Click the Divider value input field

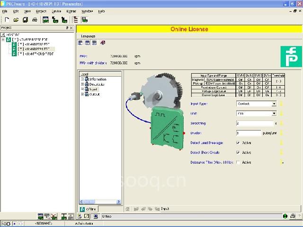[x=248, y=133]
